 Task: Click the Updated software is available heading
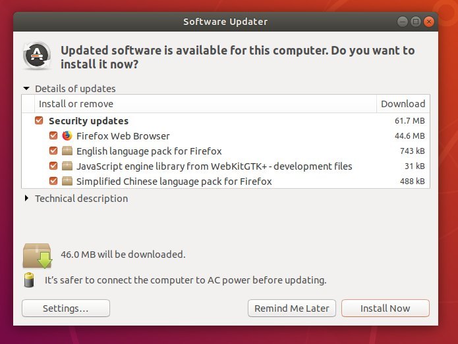tap(237, 57)
